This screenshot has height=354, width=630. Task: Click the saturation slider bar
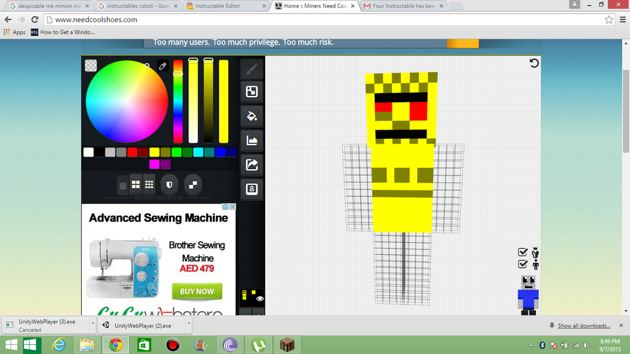(193, 101)
